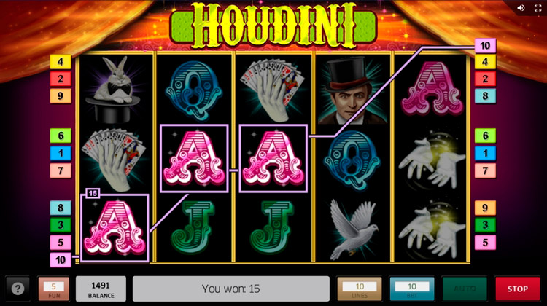The height and width of the screenshot is (306, 547).
Task: Toggle the green AUTO spin button
Action: tap(465, 289)
